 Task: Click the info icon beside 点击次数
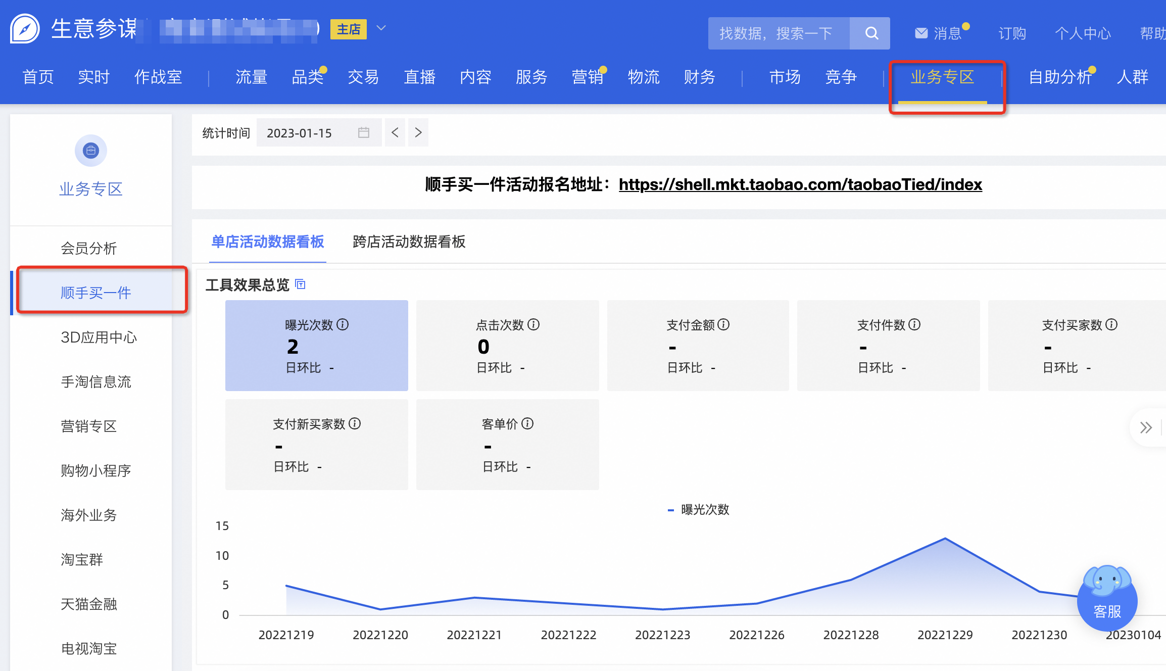coord(534,324)
